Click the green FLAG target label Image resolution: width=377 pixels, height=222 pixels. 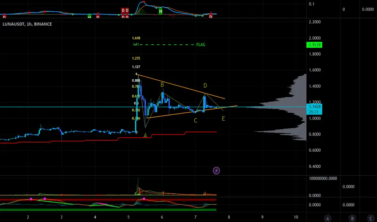tap(201, 45)
